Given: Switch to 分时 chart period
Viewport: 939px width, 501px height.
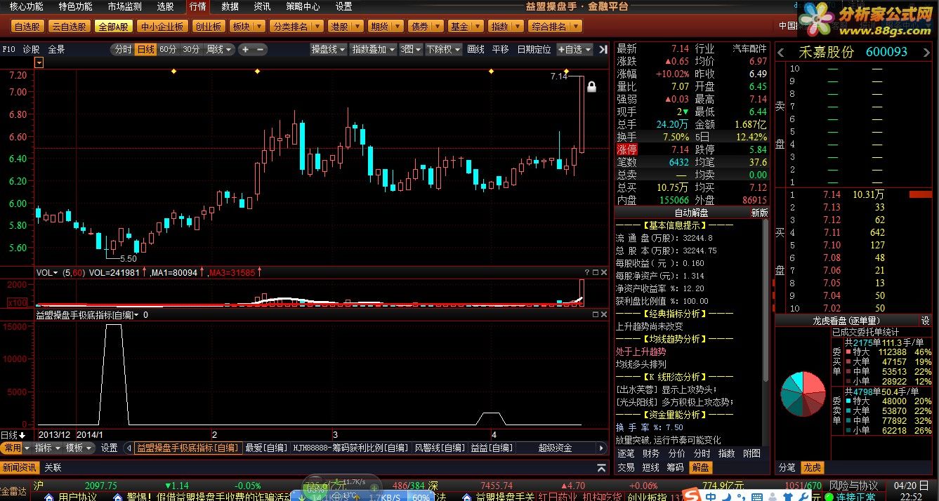Looking at the screenshot, I should [x=122, y=49].
